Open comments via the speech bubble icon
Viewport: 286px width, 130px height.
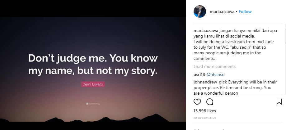[210, 102]
